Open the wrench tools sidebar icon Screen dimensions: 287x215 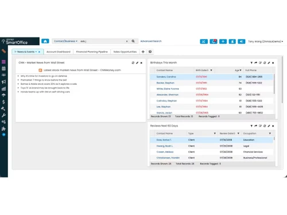(3, 115)
